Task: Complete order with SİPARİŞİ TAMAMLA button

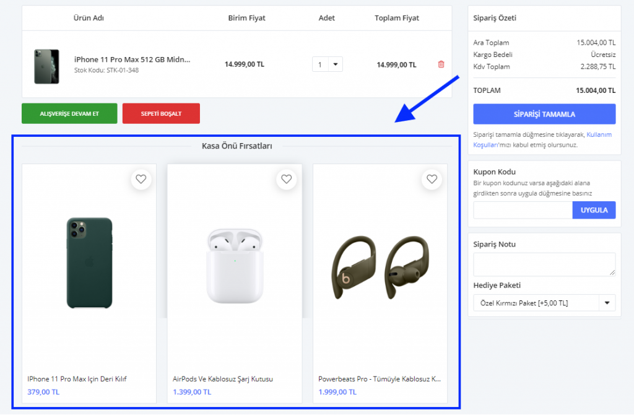Action: pos(544,114)
